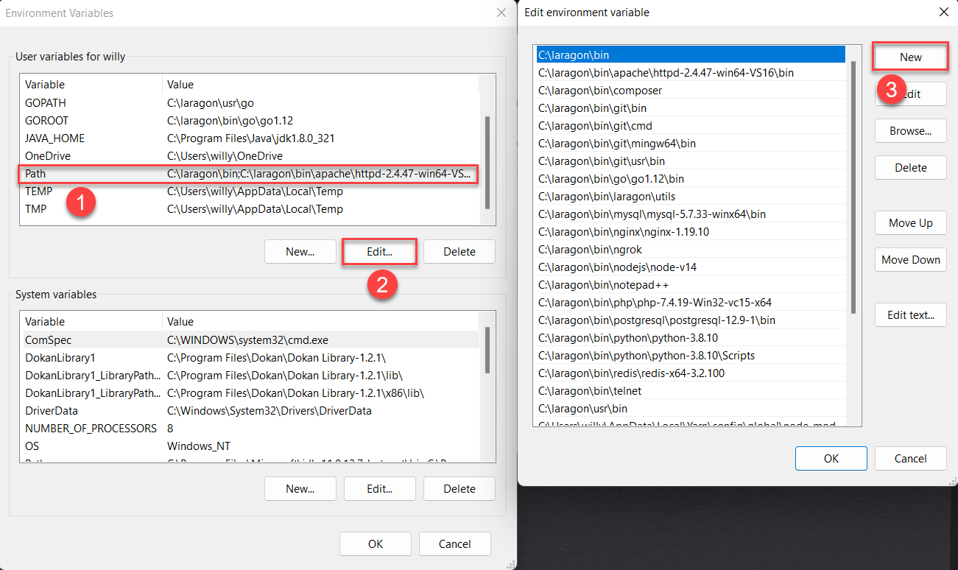
Task: Select the JAVA_HOME user variable
Action: pos(250,138)
